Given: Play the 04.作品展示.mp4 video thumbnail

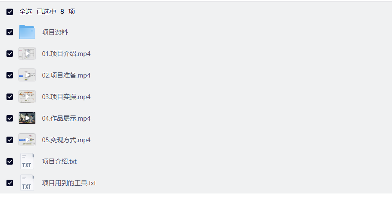Looking at the screenshot, I should pos(27,119).
